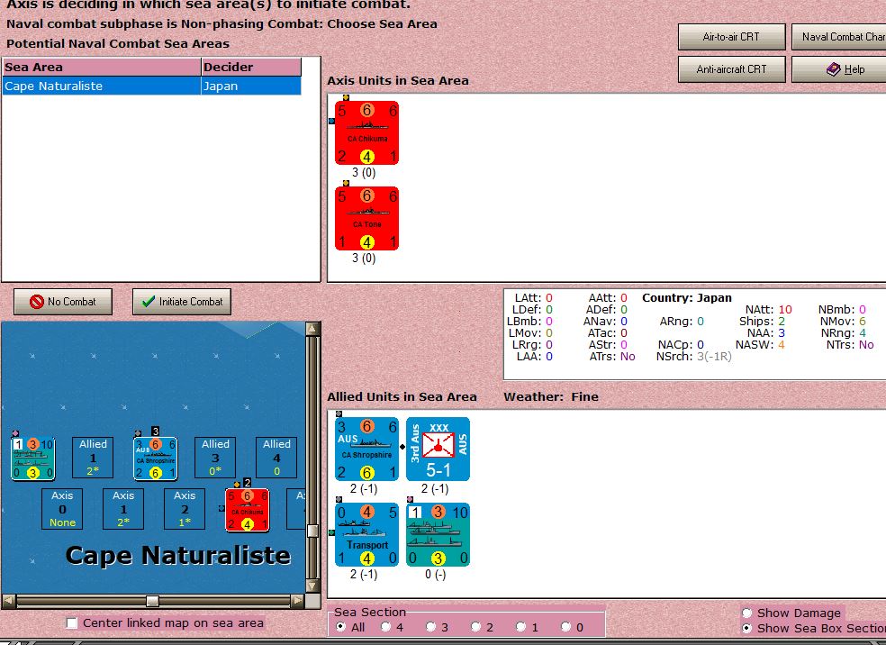Click the Allied Units in Sea Area heading
The height and width of the screenshot is (645, 886).
[x=402, y=397]
